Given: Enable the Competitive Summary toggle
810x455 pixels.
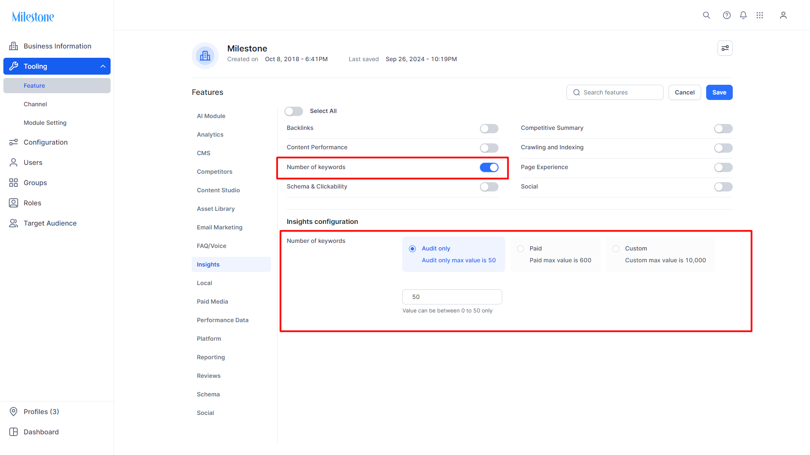Looking at the screenshot, I should click(723, 128).
